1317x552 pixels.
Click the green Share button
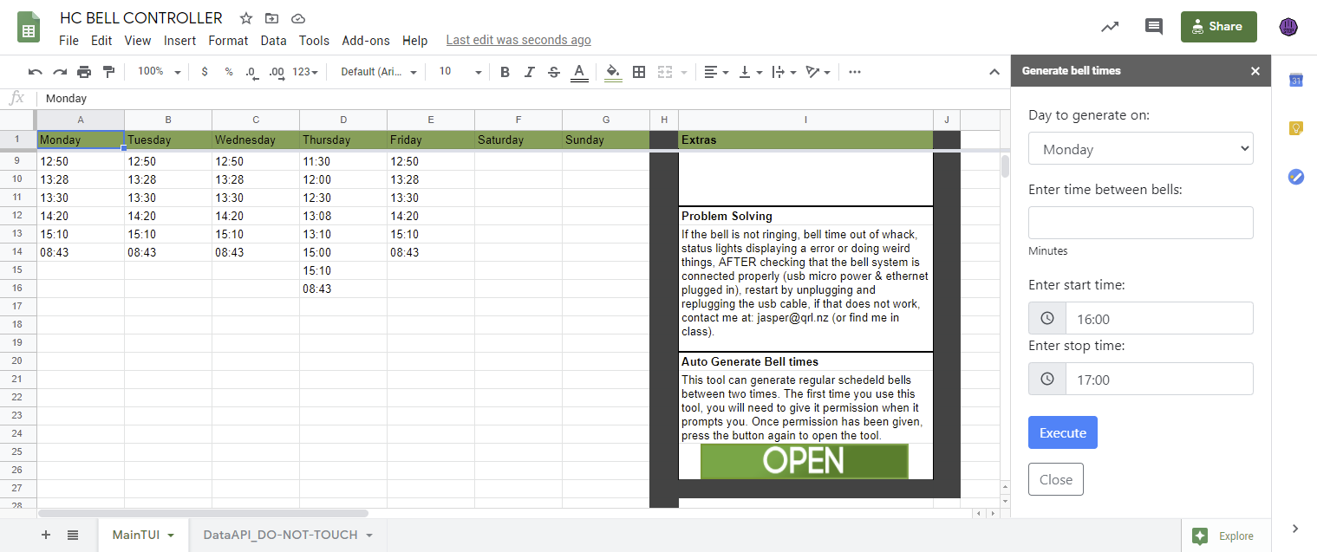coord(1218,27)
